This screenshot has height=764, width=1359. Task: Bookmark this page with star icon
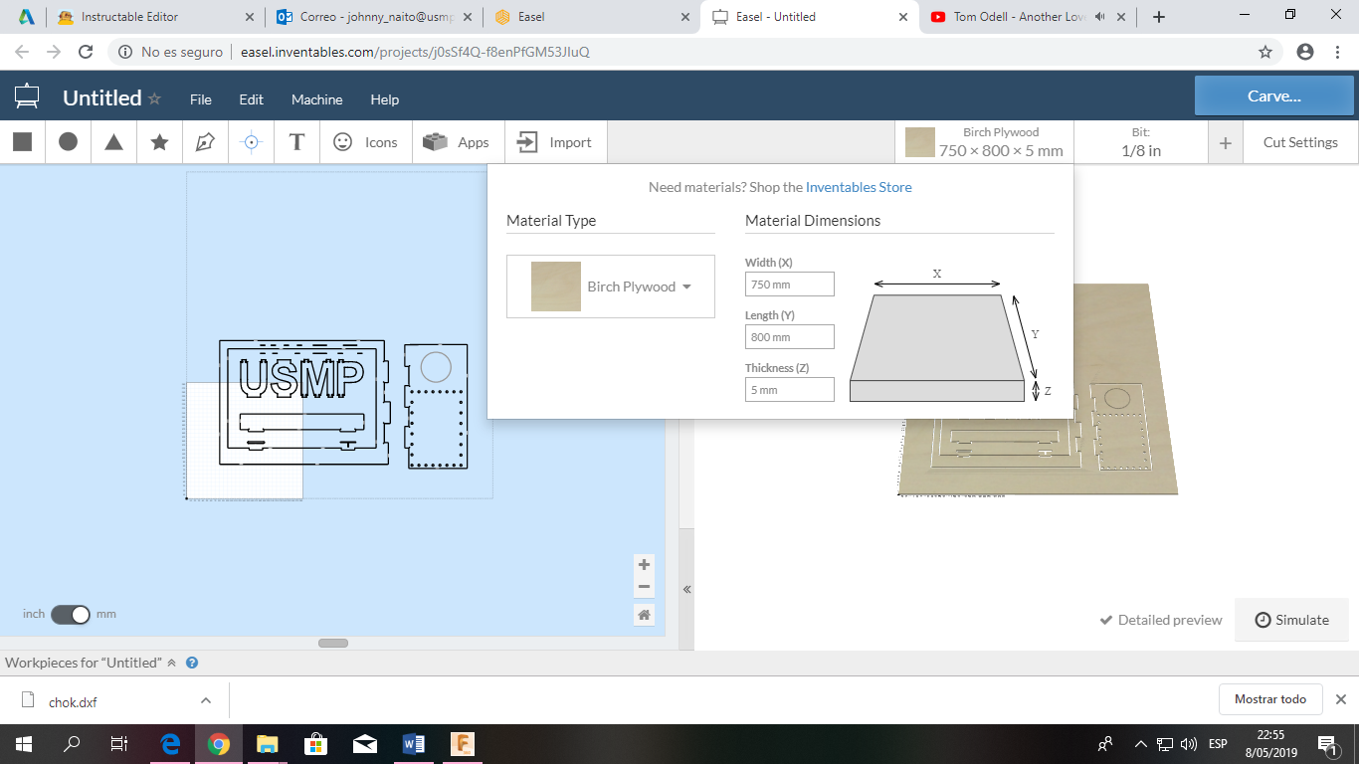pyautogui.click(x=1265, y=52)
